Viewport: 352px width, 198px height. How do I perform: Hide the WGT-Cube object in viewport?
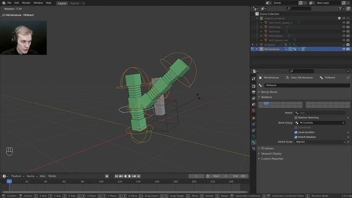click(343, 27)
